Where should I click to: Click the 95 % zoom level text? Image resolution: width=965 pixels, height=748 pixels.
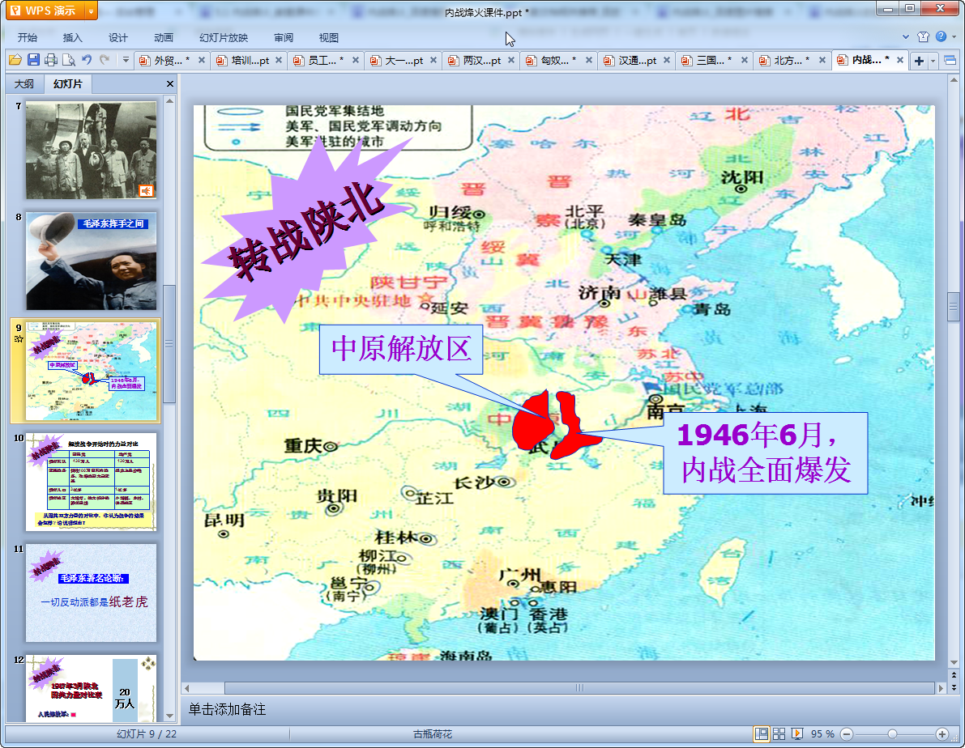(822, 733)
